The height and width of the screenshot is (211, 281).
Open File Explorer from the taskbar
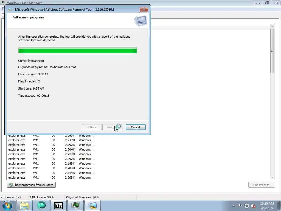pos(24,206)
